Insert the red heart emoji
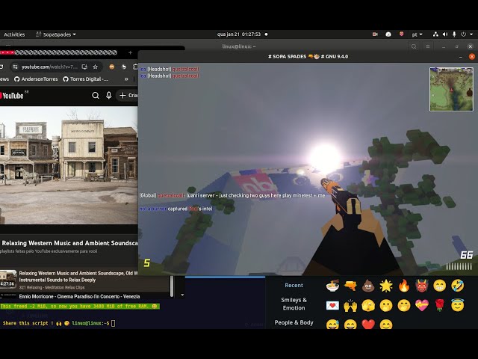 point(367,325)
